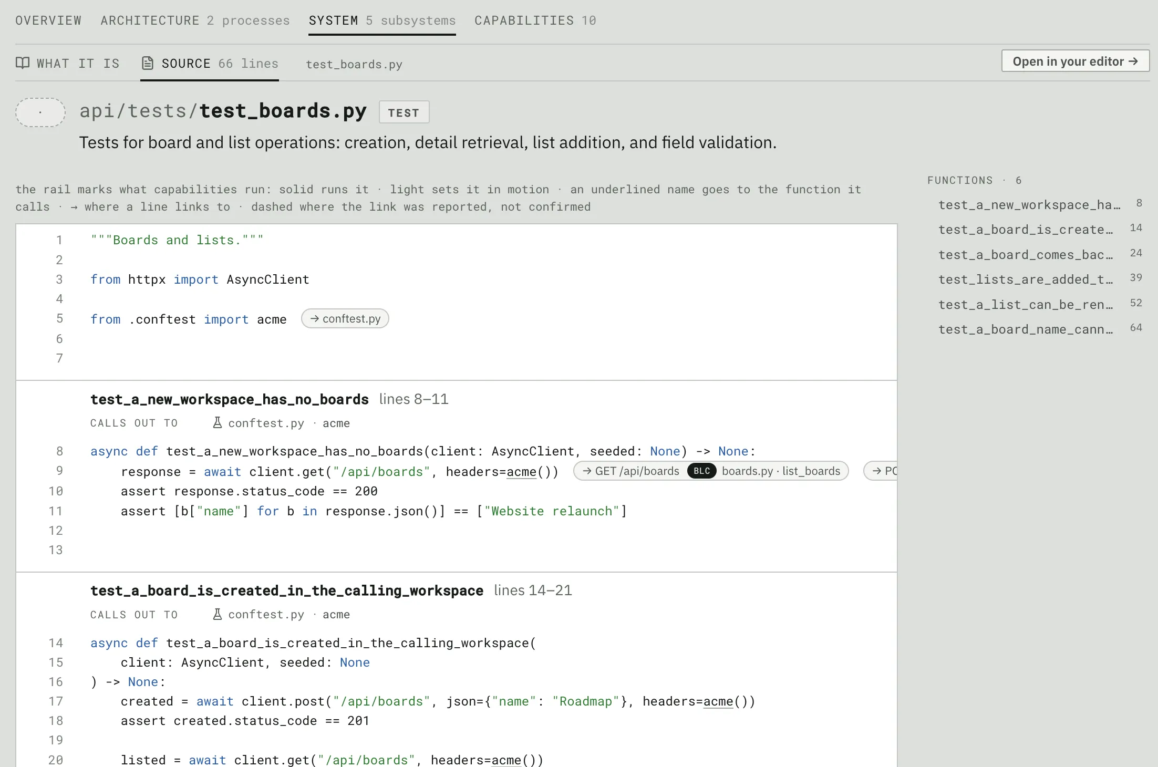
Task: Click Open in your editor button
Action: point(1076,61)
